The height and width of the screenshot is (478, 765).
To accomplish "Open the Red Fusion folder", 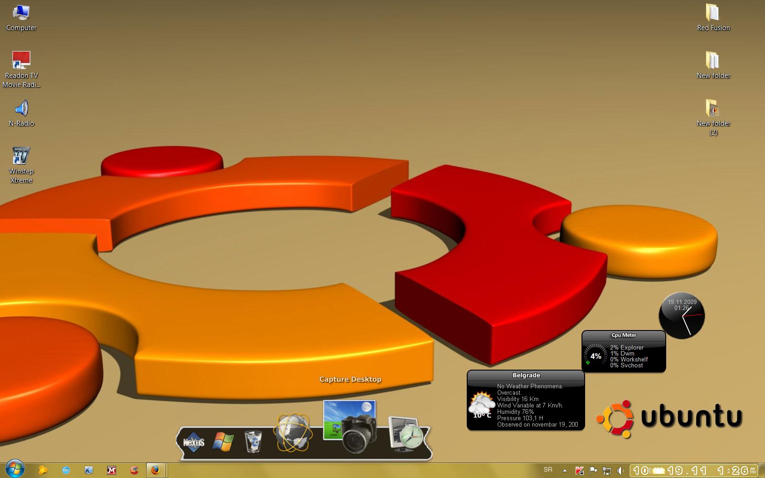I will [713, 18].
